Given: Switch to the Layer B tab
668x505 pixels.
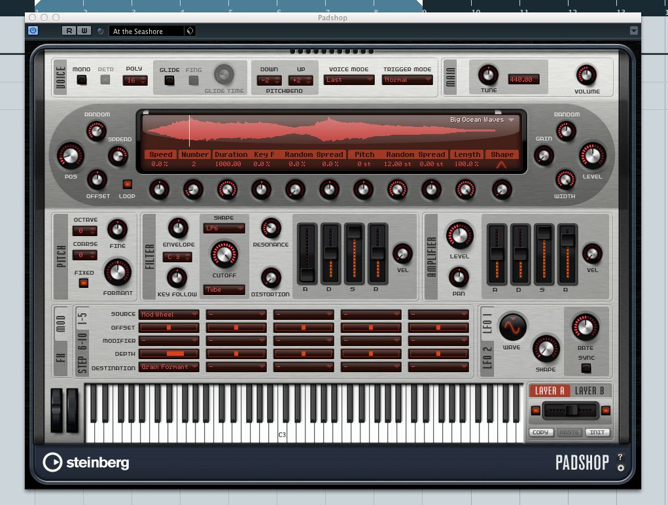Looking at the screenshot, I should coord(589,391).
